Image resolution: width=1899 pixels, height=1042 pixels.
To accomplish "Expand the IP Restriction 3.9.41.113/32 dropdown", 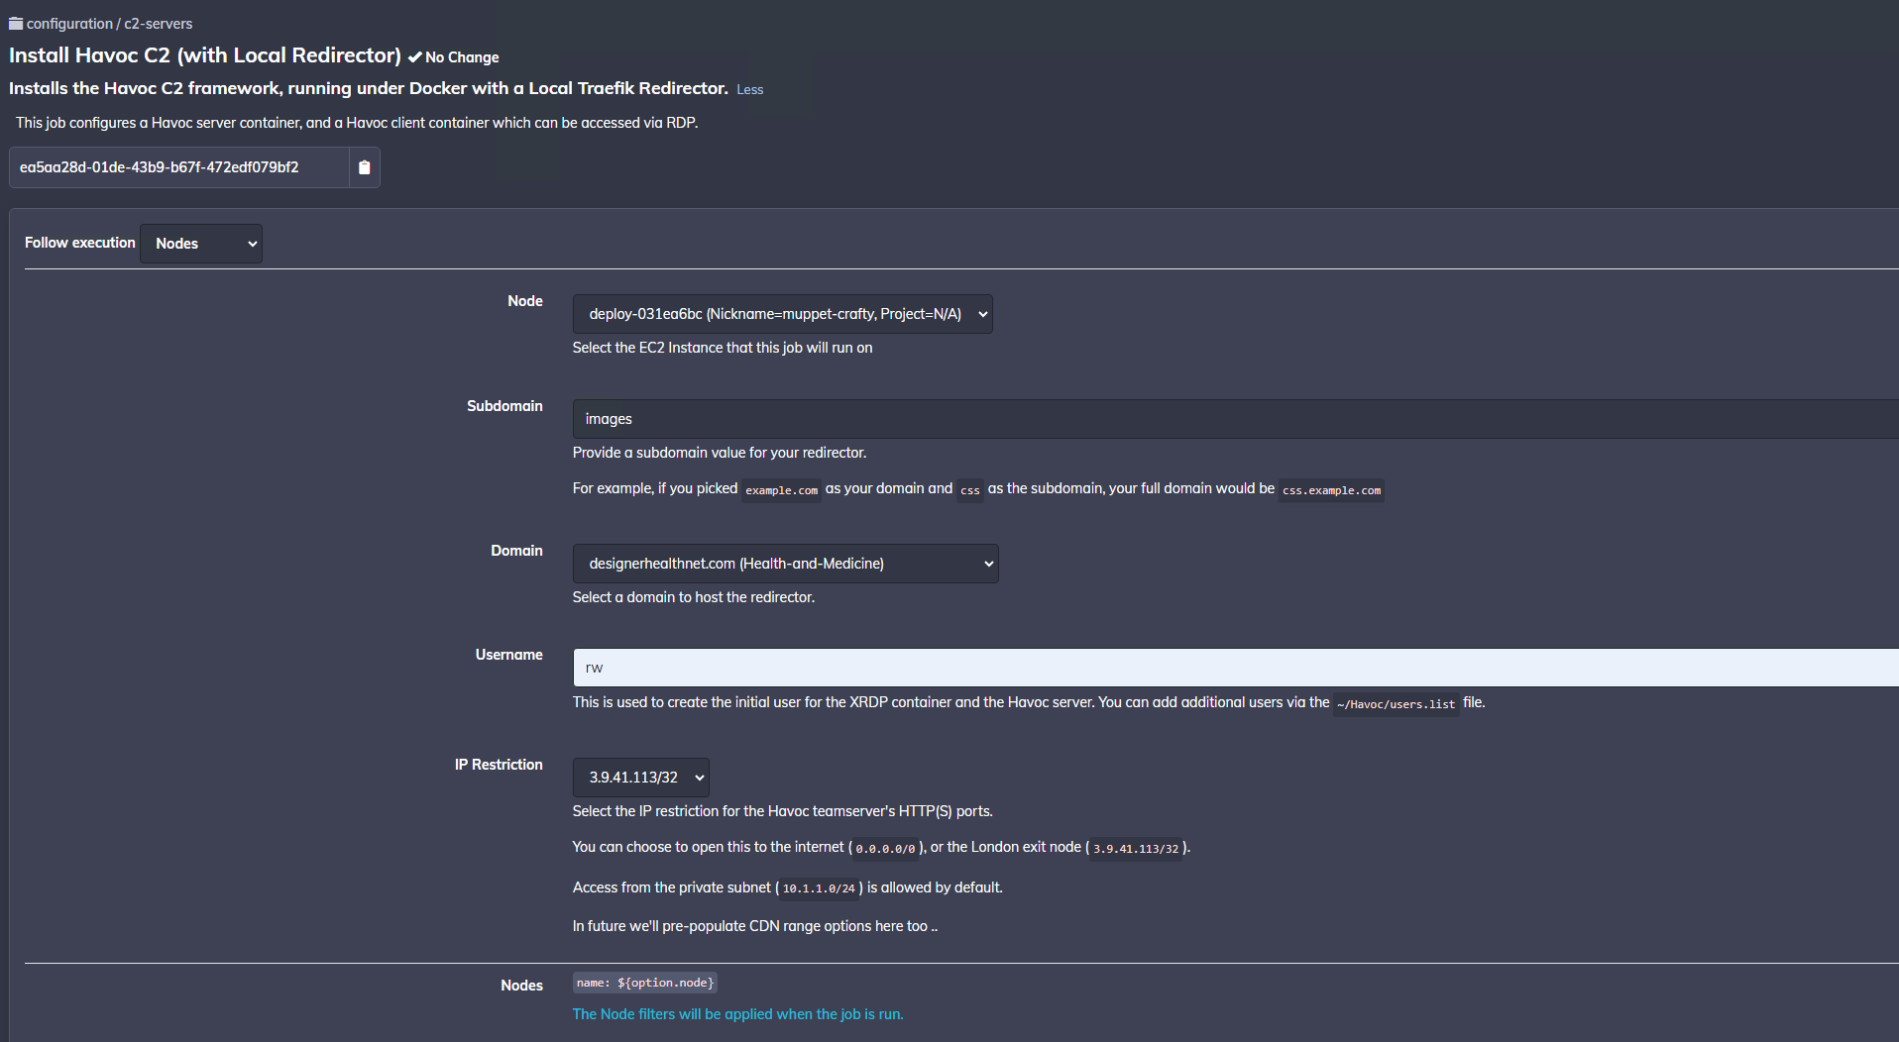I will (x=640, y=778).
